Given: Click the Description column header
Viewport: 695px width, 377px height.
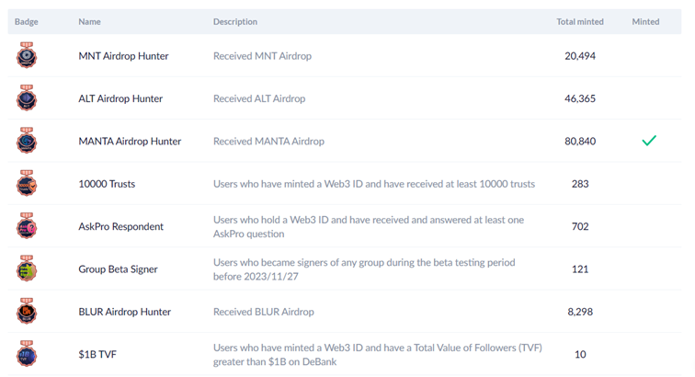Looking at the screenshot, I should [x=235, y=21].
